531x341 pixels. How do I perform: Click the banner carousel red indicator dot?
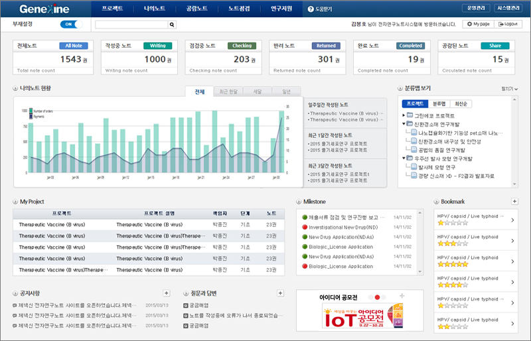click(377, 297)
